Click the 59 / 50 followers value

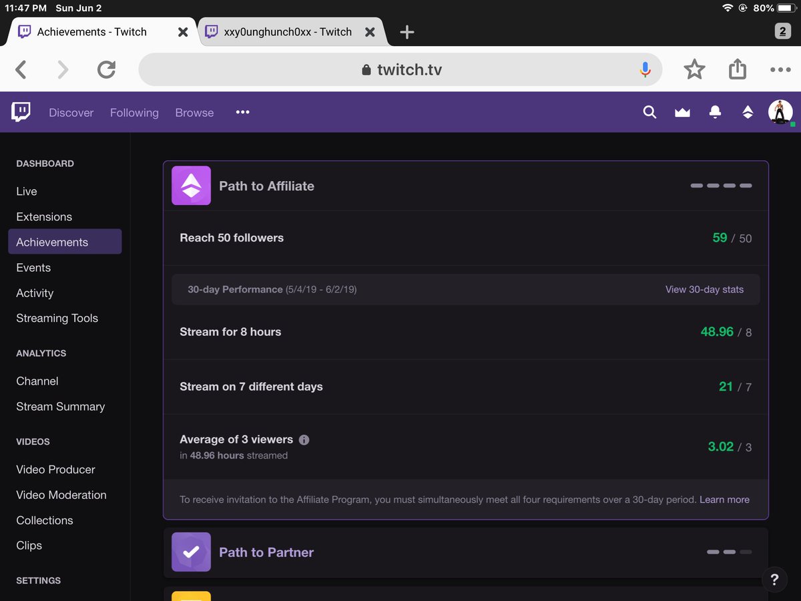[x=732, y=238]
